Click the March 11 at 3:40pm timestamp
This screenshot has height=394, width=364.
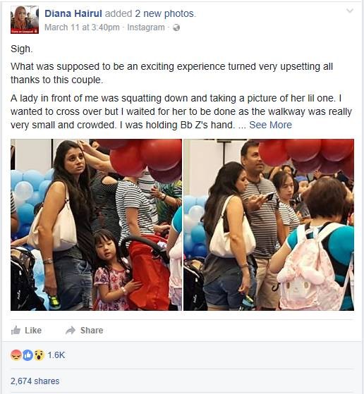[x=82, y=27]
